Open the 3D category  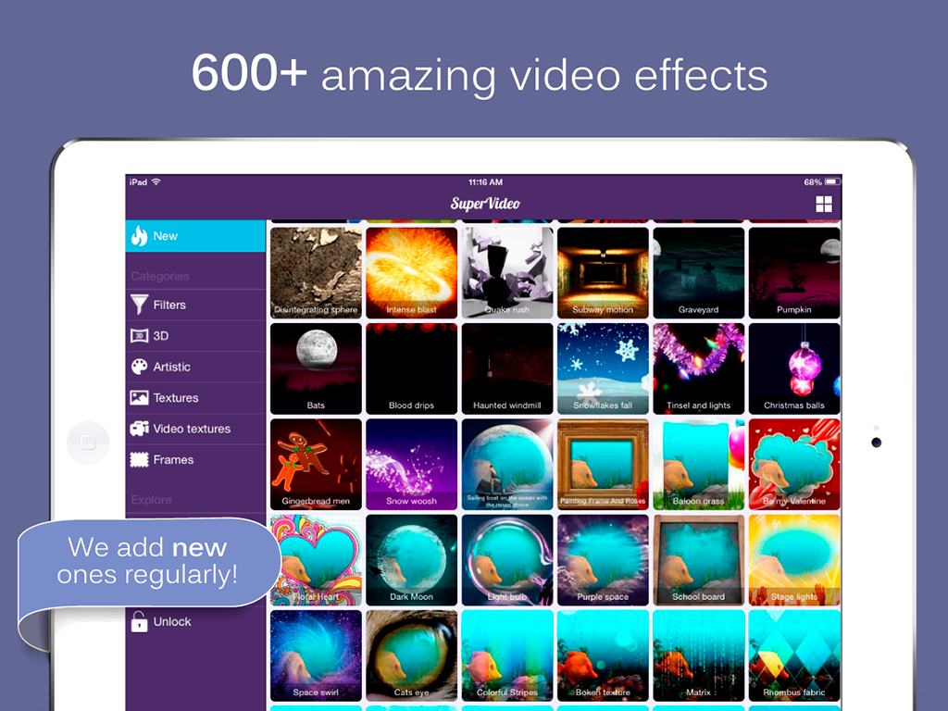tap(195, 335)
